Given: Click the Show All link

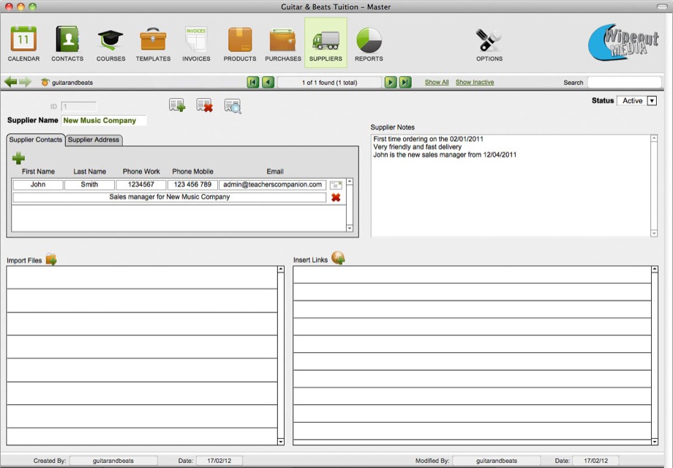Looking at the screenshot, I should pyautogui.click(x=437, y=83).
